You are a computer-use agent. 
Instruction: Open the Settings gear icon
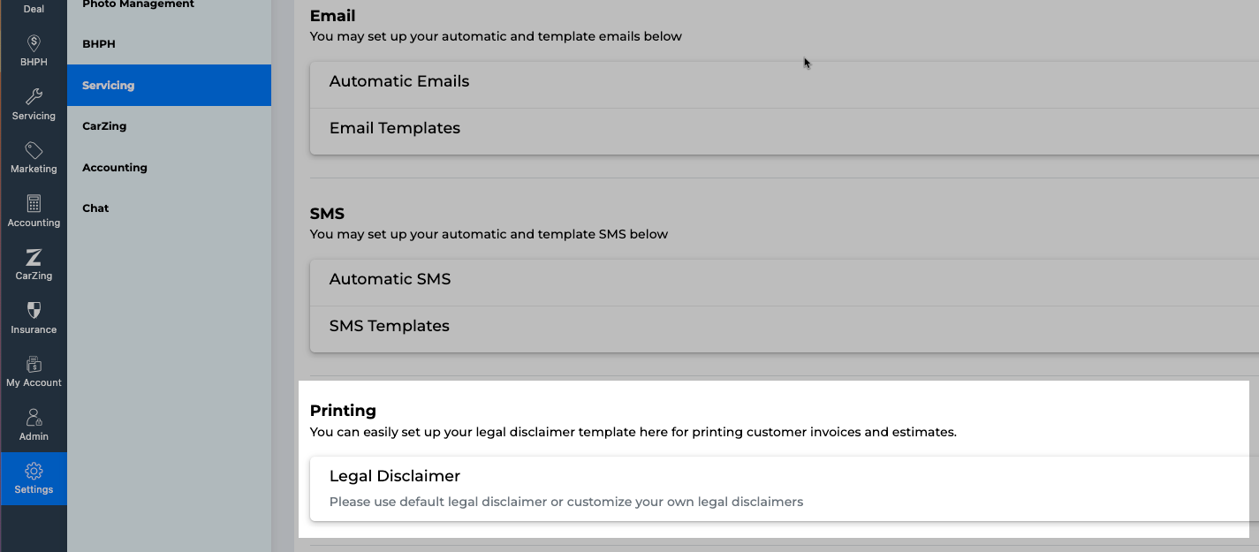[34, 471]
